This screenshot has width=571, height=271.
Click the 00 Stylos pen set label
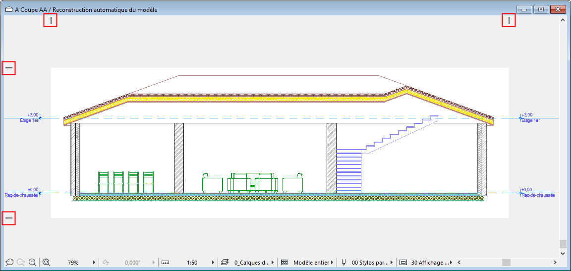[370, 262]
